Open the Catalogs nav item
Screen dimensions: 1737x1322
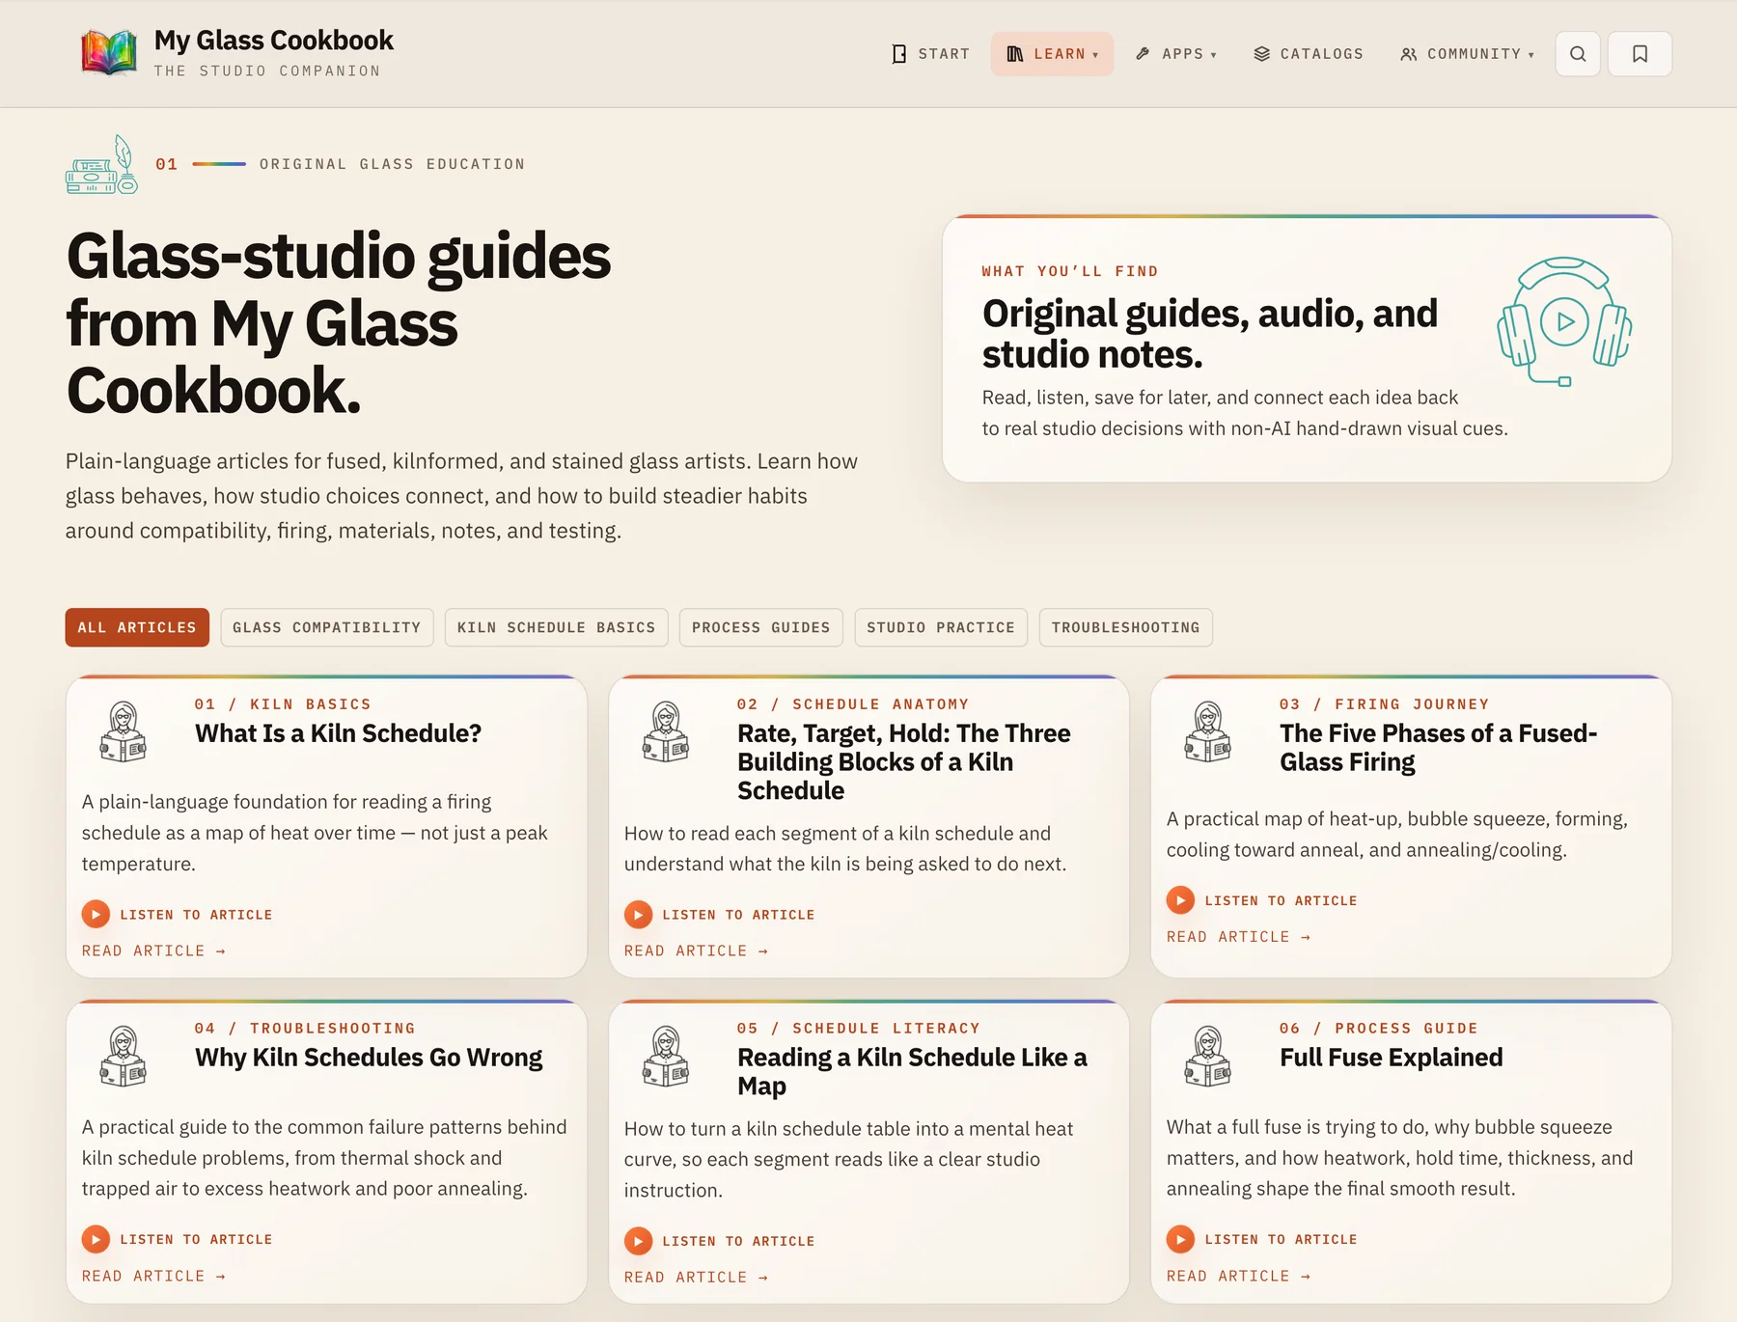pos(1309,54)
